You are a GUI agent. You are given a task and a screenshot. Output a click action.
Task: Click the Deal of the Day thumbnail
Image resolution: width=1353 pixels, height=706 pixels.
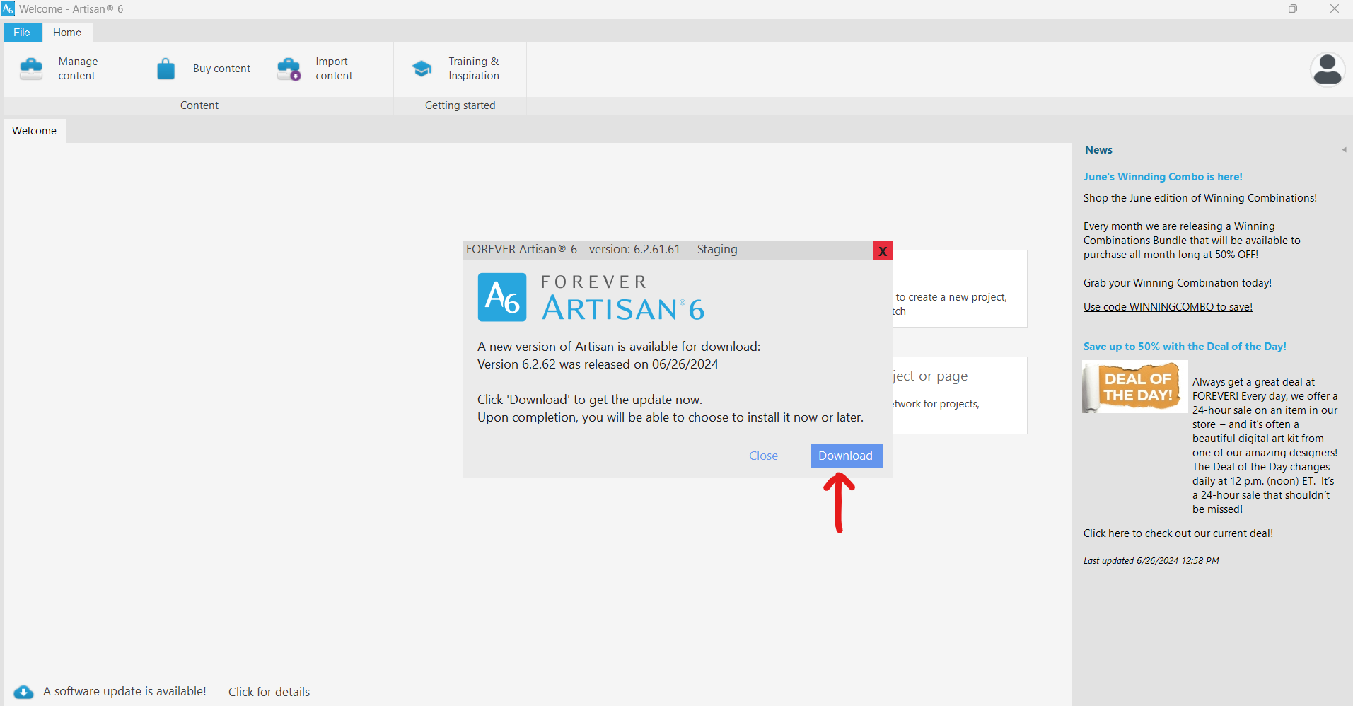click(1134, 387)
